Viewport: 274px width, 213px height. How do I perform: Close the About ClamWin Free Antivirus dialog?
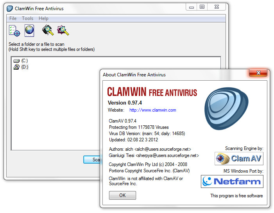tap(258, 73)
